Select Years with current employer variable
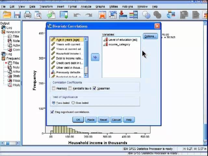Image resolution: width=208 pixels, height=156 pixels. coord(67,44)
